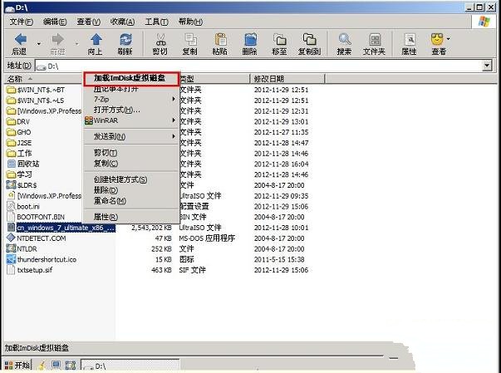The height and width of the screenshot is (373, 501).
Task: Click the Back (后退) toolbar icon
Action: click(x=20, y=40)
